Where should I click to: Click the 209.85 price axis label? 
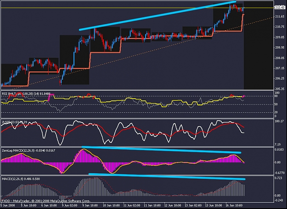(280, 37)
